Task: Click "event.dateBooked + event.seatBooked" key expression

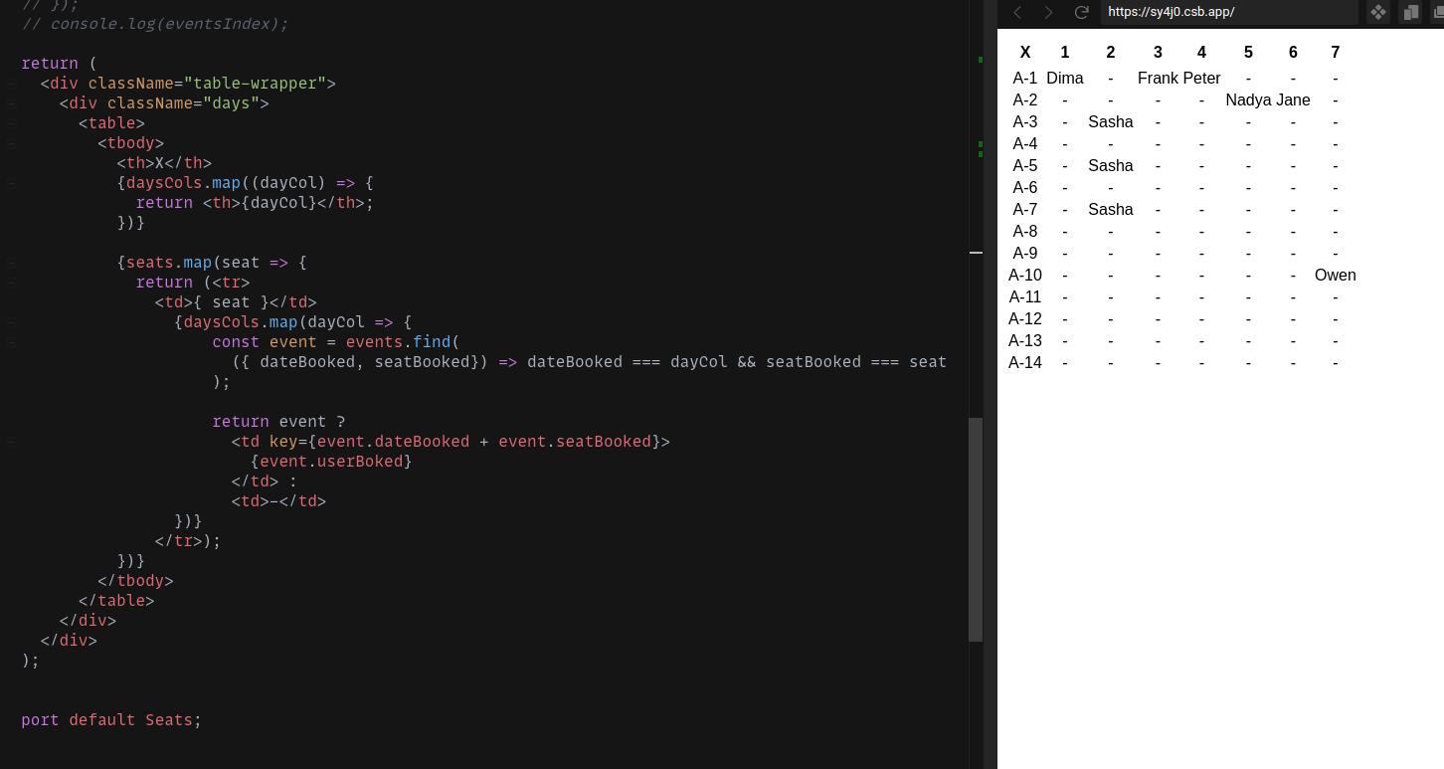Action: pyautogui.click(x=484, y=442)
